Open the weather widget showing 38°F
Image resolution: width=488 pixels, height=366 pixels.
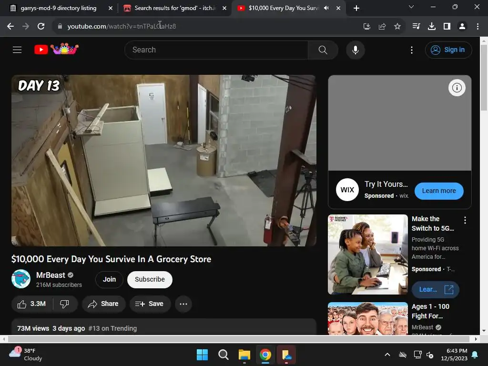(x=26, y=355)
